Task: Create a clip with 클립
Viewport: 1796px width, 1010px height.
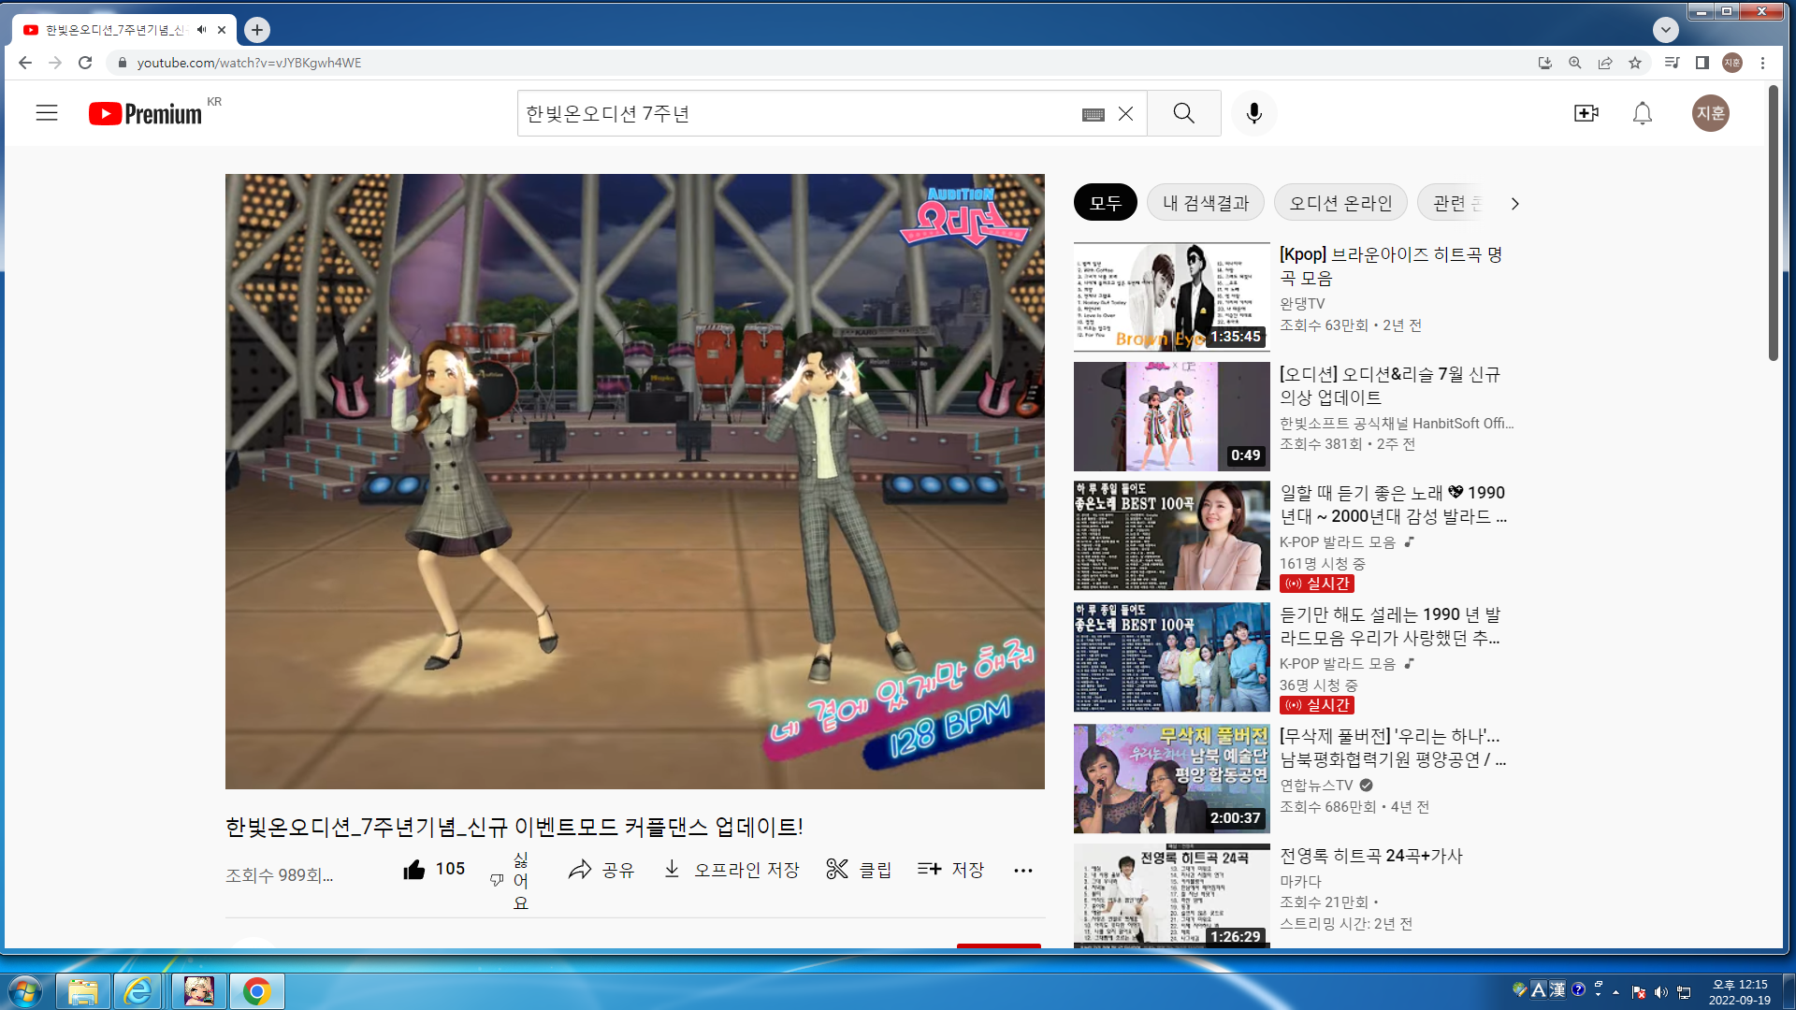Action: pos(859,870)
